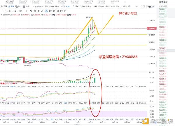Image resolution: width=175 pixels, height=126 pixels.
Task: Open the 组合 combination tool
Action: (26, 7)
